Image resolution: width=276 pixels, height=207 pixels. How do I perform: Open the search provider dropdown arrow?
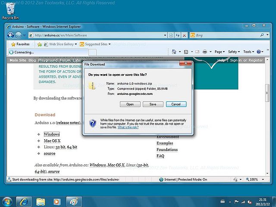coord(267,35)
